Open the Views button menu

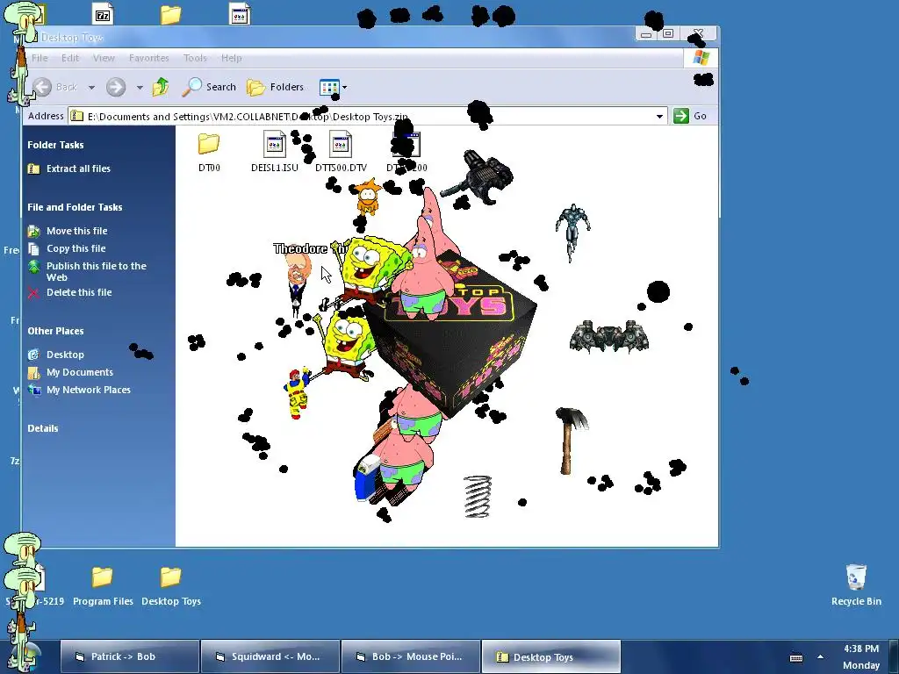tap(330, 87)
